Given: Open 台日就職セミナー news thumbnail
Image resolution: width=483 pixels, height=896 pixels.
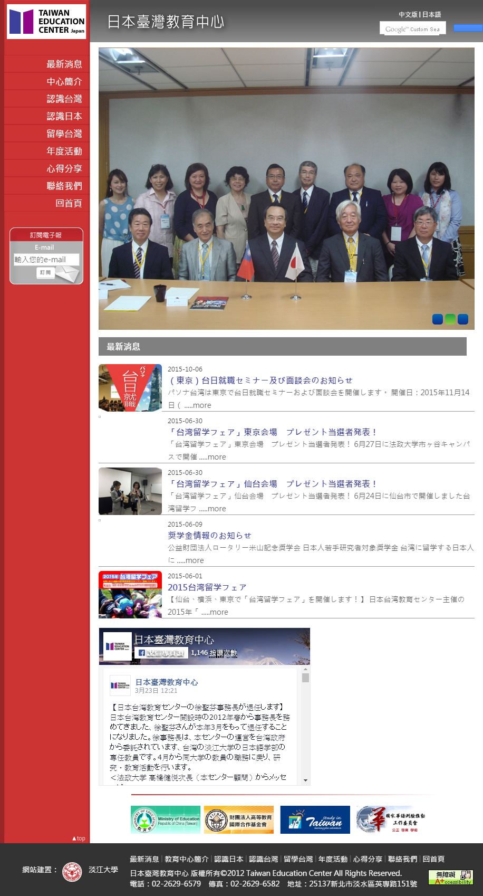Looking at the screenshot, I should pos(130,388).
